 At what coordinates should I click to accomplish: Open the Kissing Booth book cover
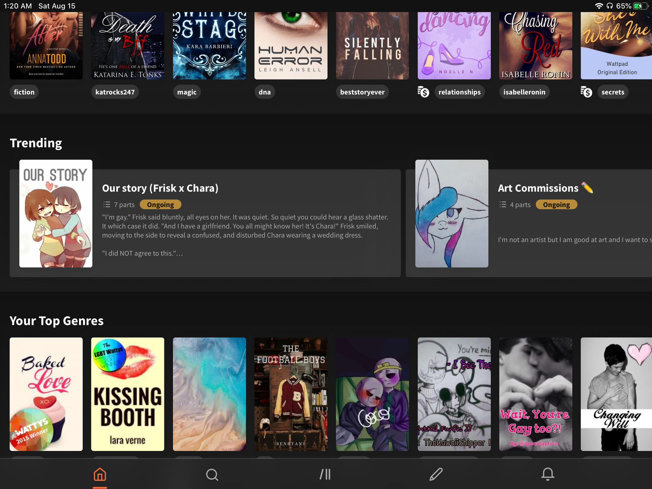(128, 394)
